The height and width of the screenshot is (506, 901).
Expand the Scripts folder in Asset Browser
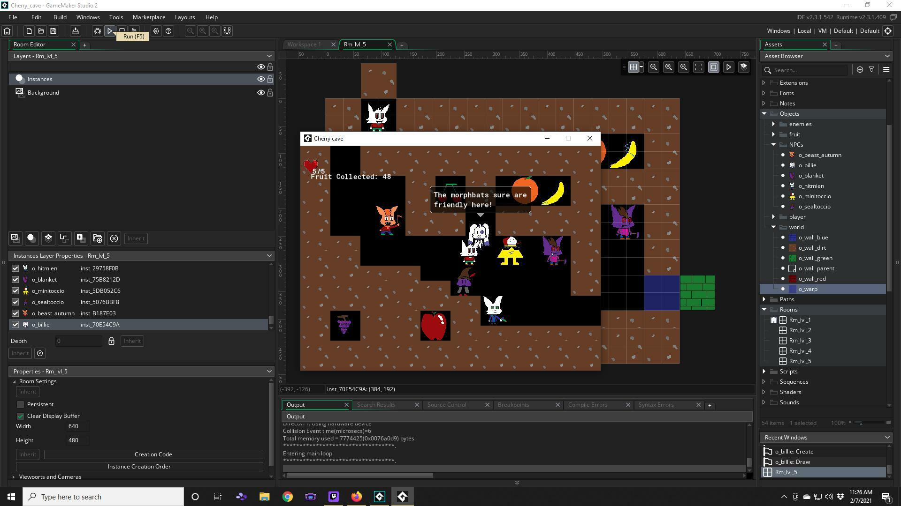coord(764,372)
